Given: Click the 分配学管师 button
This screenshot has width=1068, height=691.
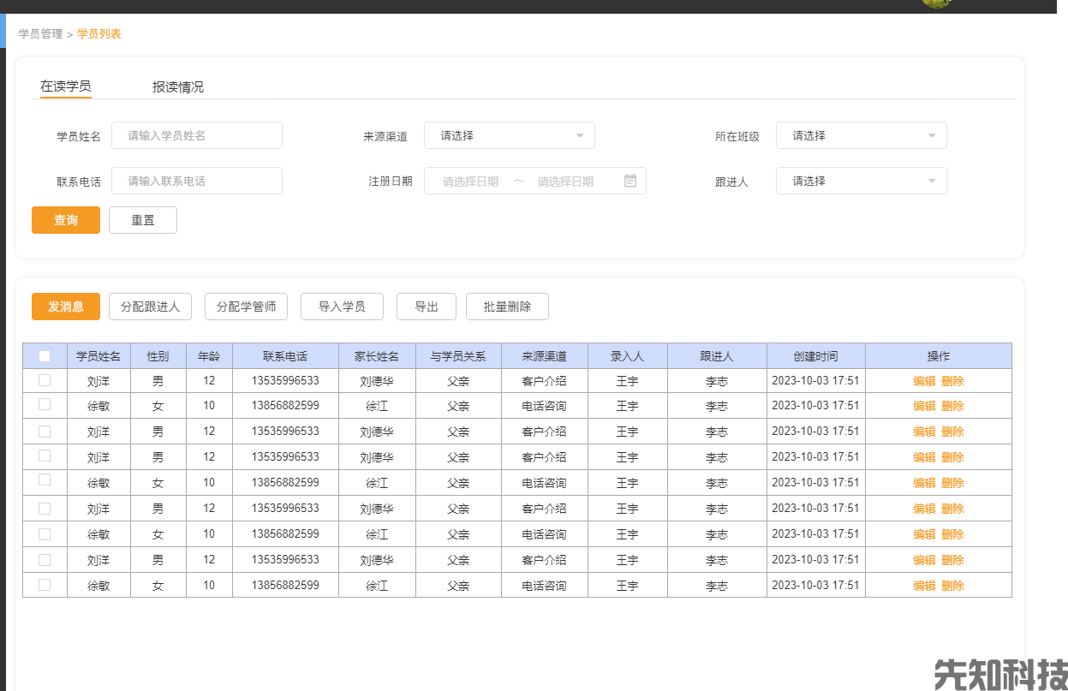Looking at the screenshot, I should pyautogui.click(x=246, y=307).
